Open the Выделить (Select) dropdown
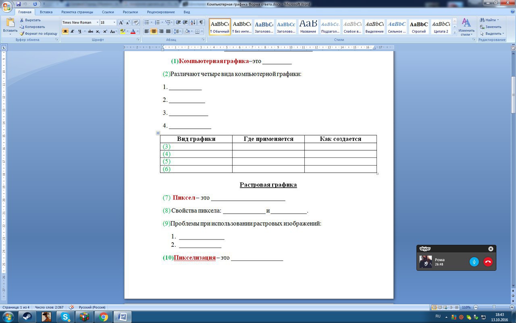The width and height of the screenshot is (516, 323). click(492, 34)
